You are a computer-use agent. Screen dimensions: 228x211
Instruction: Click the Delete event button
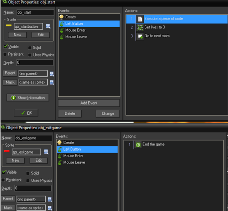[70, 114]
